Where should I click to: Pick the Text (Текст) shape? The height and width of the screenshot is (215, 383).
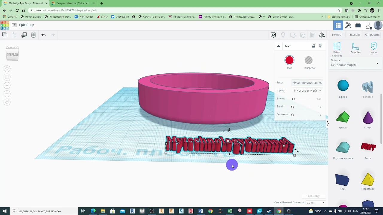point(368,150)
